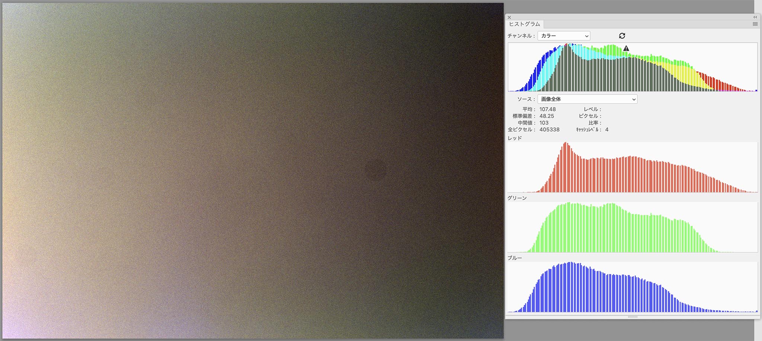Click the 中間値 value 103
The width and height of the screenshot is (762, 341).
pyautogui.click(x=544, y=123)
